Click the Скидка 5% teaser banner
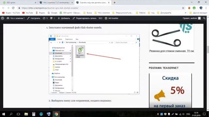This screenshot has height=117, width=209. (170, 90)
